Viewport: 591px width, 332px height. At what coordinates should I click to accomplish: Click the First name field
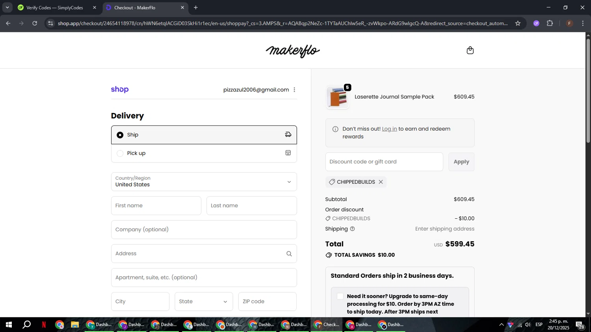tap(156, 206)
